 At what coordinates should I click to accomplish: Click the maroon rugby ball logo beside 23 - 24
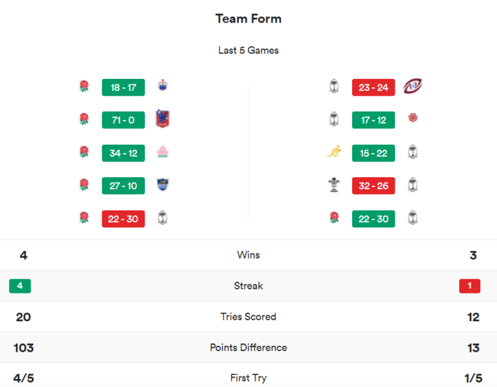[413, 86]
